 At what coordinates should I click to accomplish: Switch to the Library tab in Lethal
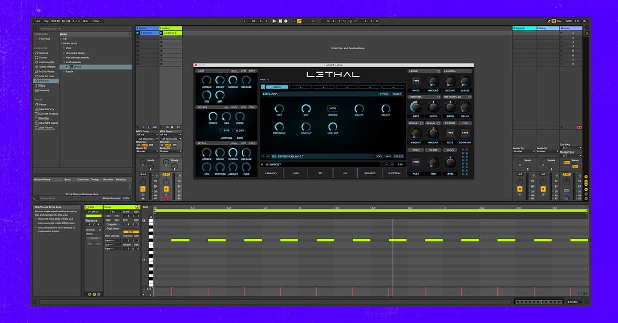271,173
